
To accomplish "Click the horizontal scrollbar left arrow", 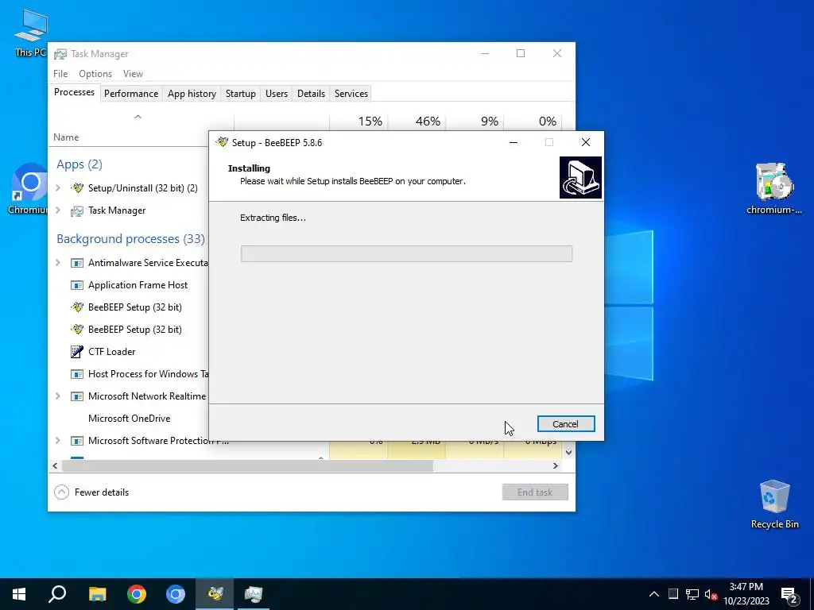I will (x=55, y=465).
